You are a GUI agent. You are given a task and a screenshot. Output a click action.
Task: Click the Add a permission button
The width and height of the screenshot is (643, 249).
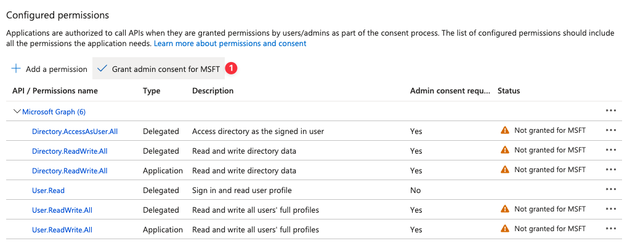coord(49,69)
